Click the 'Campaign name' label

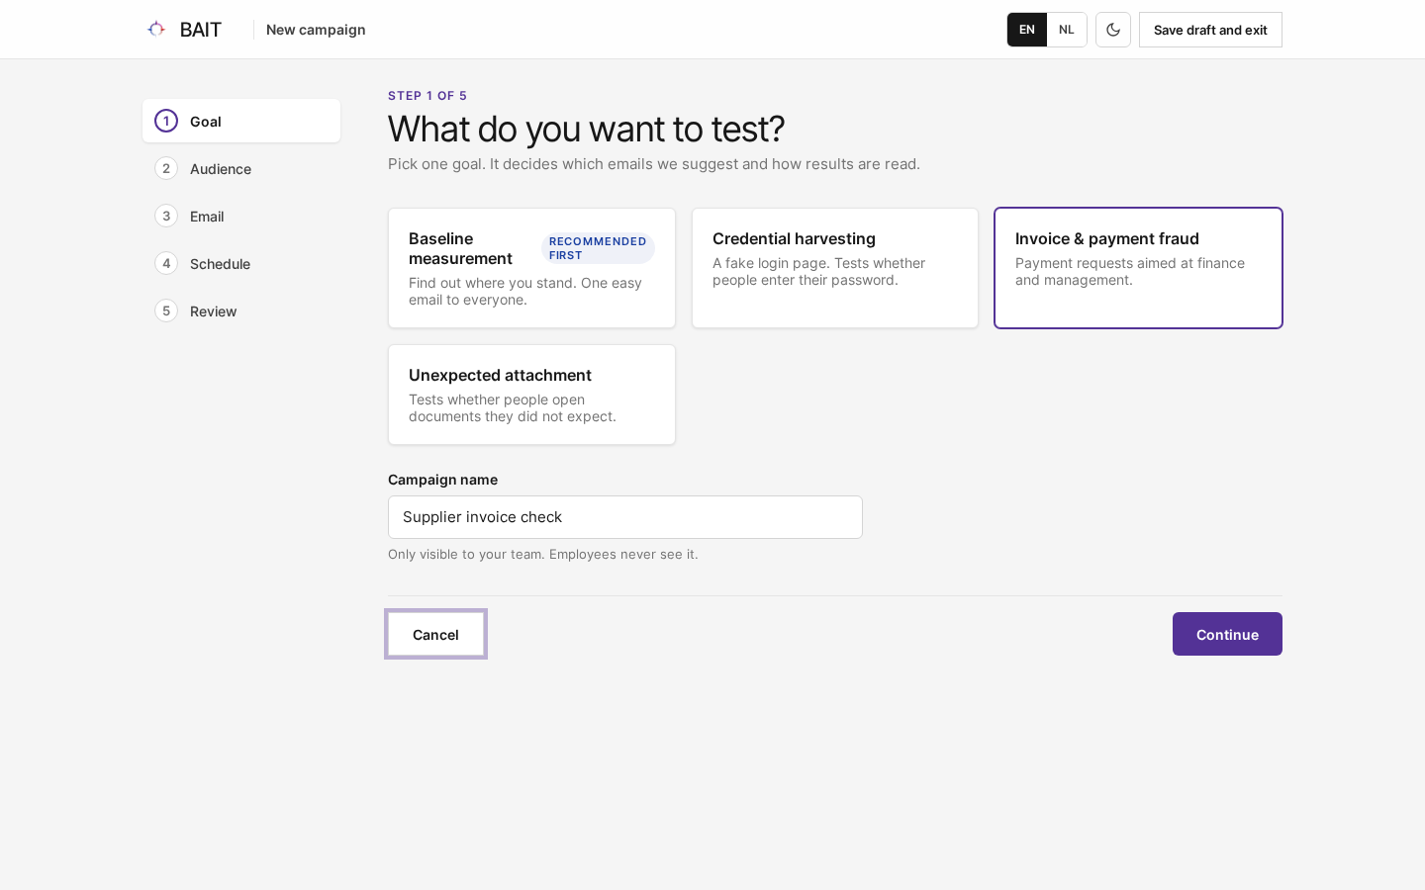pyautogui.click(x=442, y=480)
